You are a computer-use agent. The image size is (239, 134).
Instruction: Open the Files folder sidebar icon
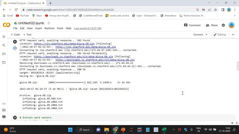pyautogui.click(x=4, y=63)
